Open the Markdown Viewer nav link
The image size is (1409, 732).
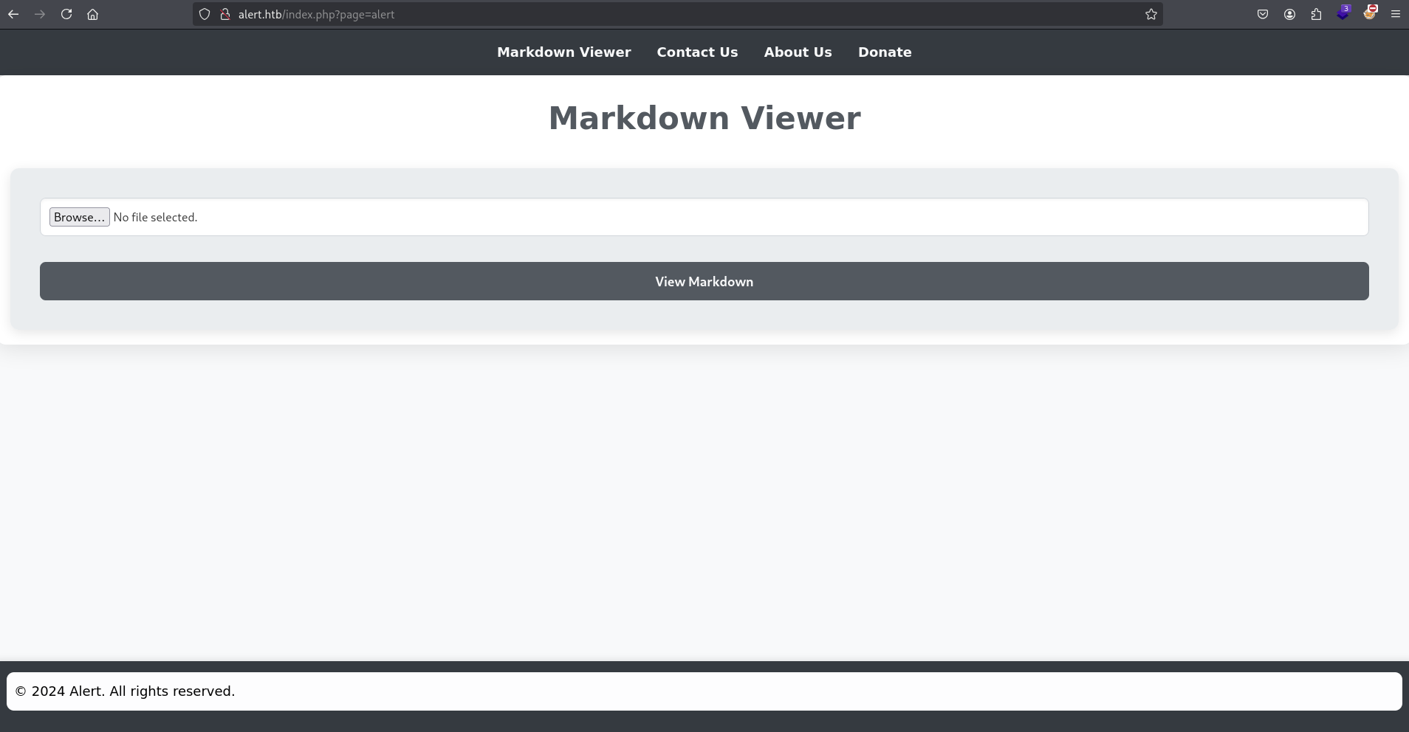pyautogui.click(x=563, y=52)
